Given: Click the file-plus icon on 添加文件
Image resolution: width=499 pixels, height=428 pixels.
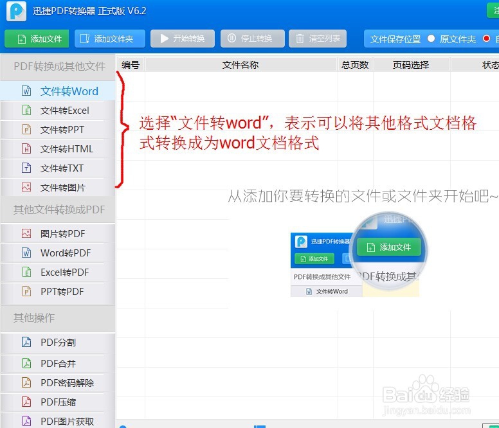Looking at the screenshot, I should pyautogui.click(x=22, y=39).
